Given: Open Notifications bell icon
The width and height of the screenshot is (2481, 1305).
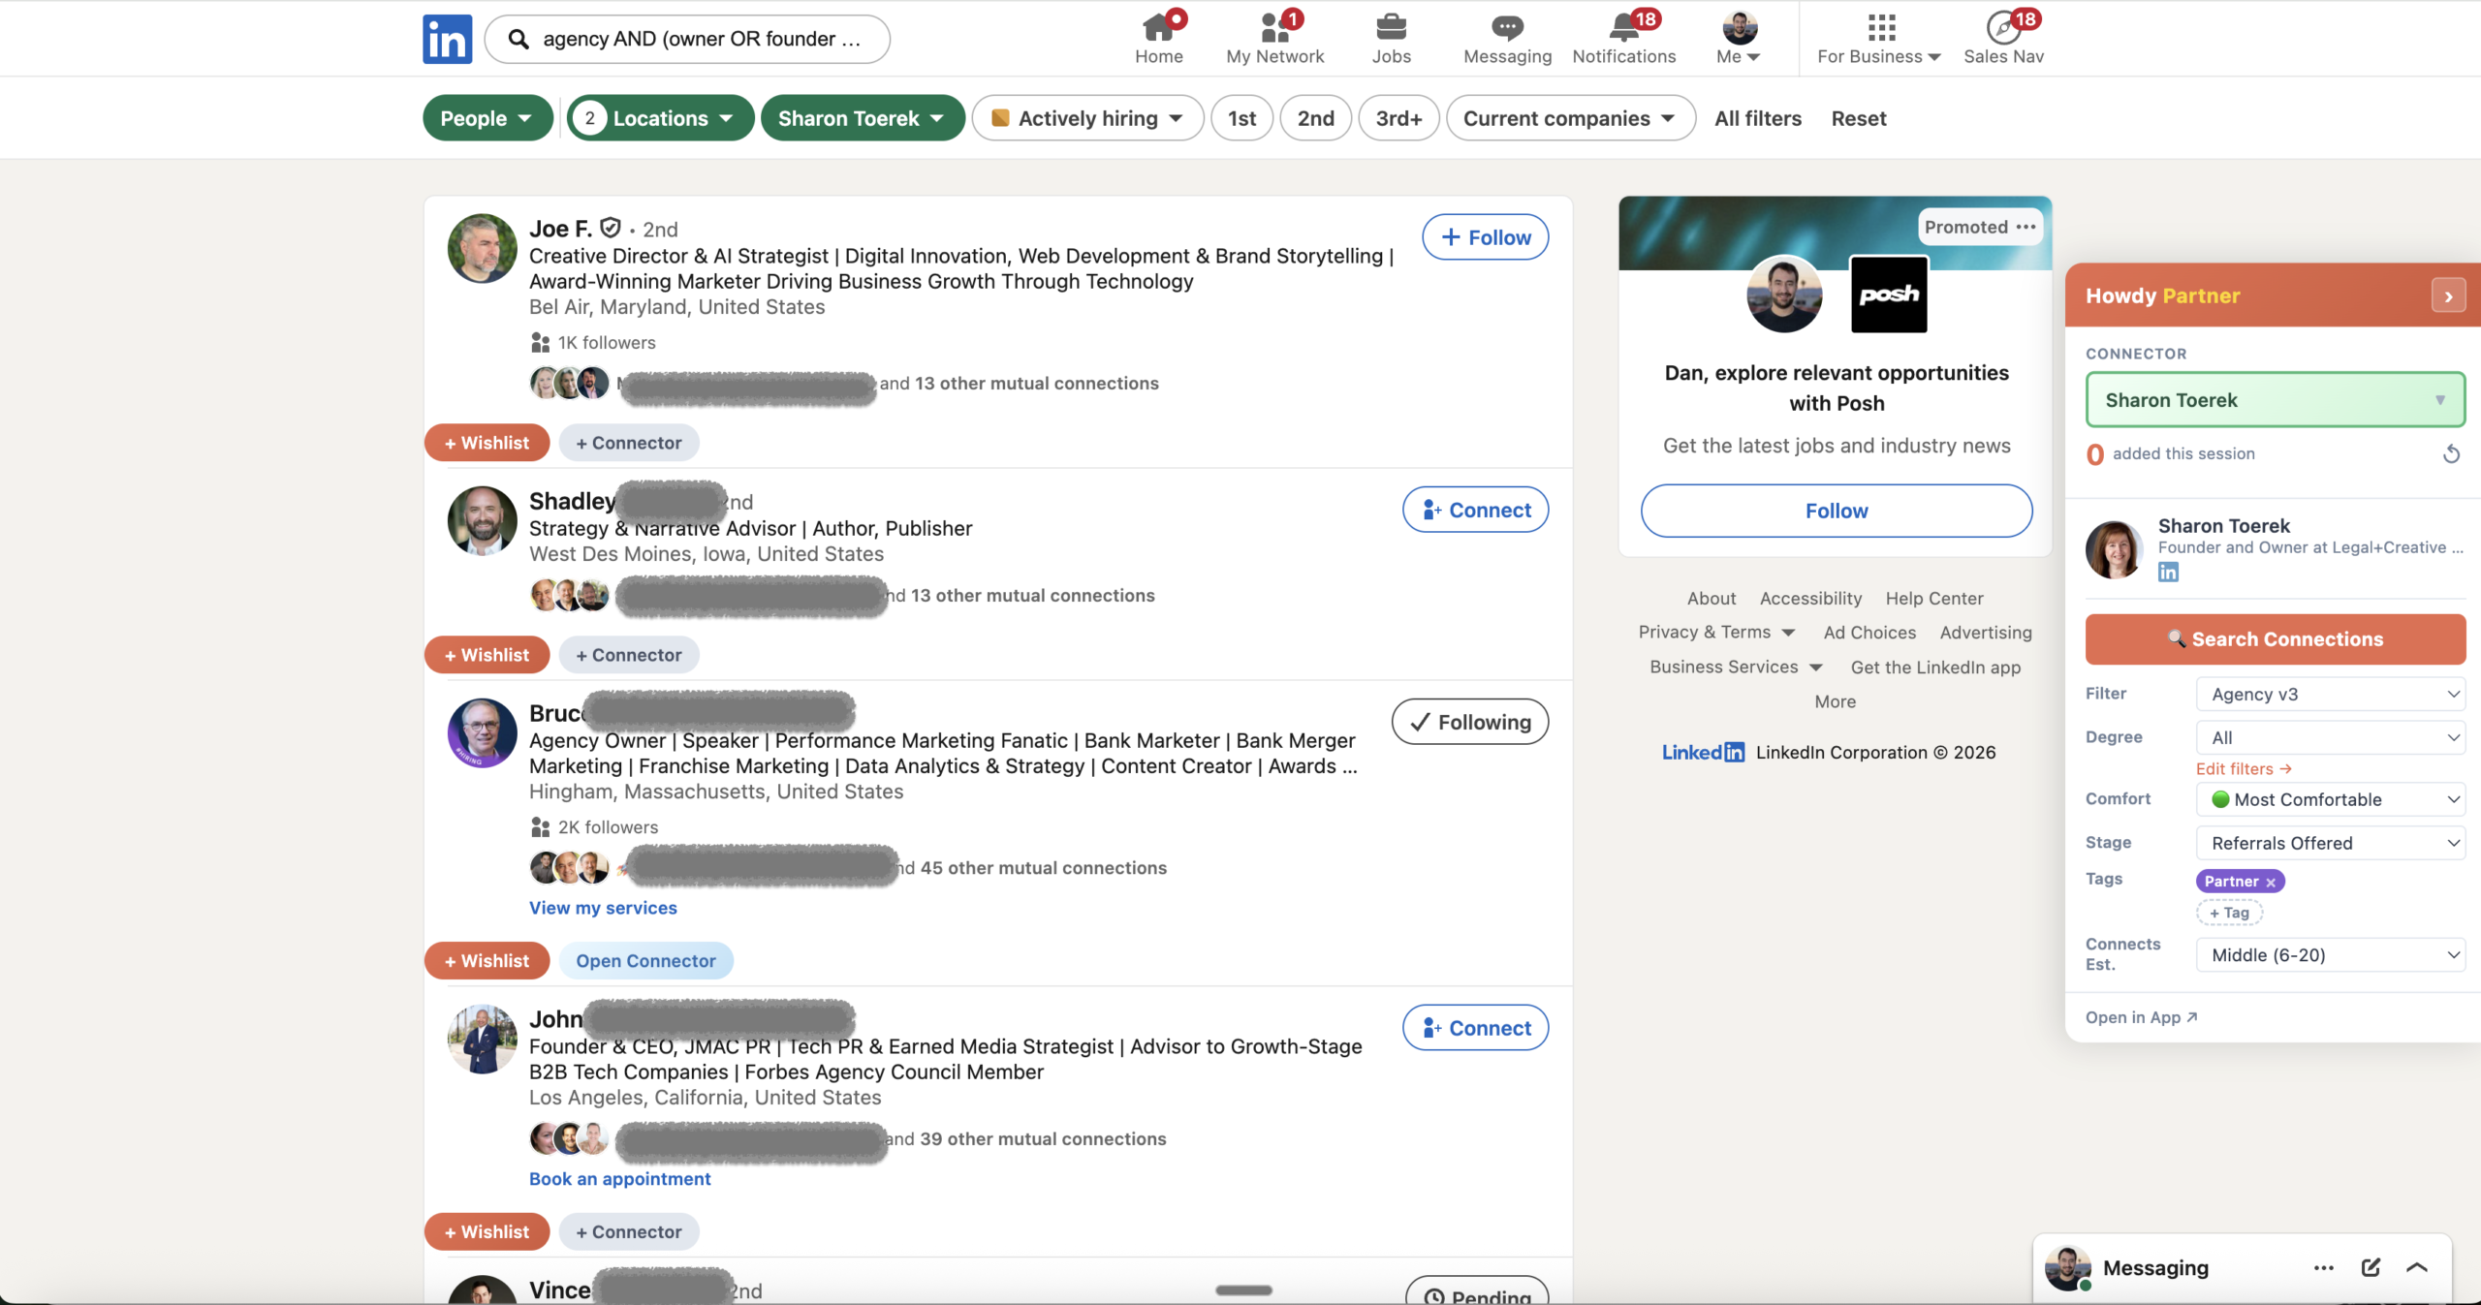Looking at the screenshot, I should click(x=1624, y=27).
